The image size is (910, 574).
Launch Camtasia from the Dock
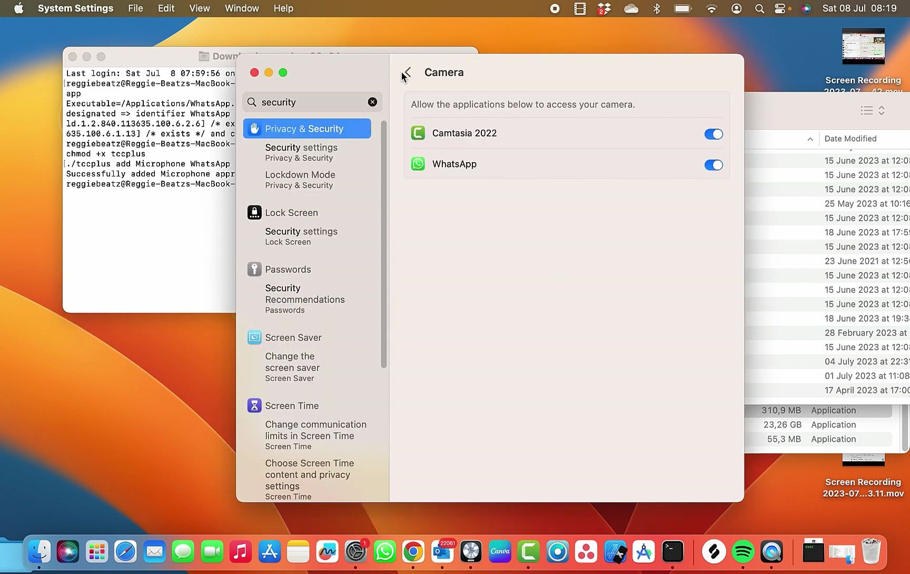pyautogui.click(x=528, y=552)
